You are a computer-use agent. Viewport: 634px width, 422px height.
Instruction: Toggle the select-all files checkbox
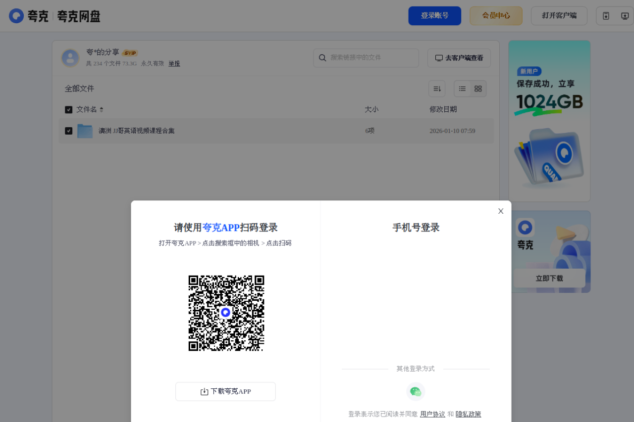click(x=68, y=109)
